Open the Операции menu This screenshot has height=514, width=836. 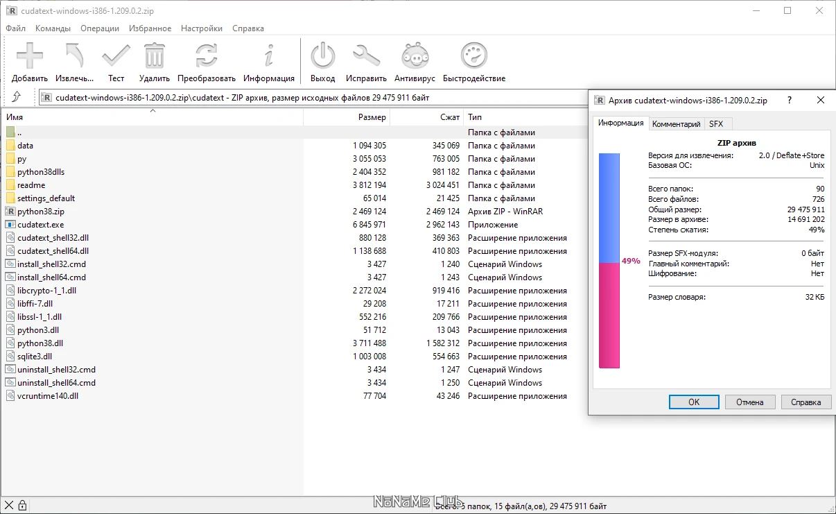[100, 28]
